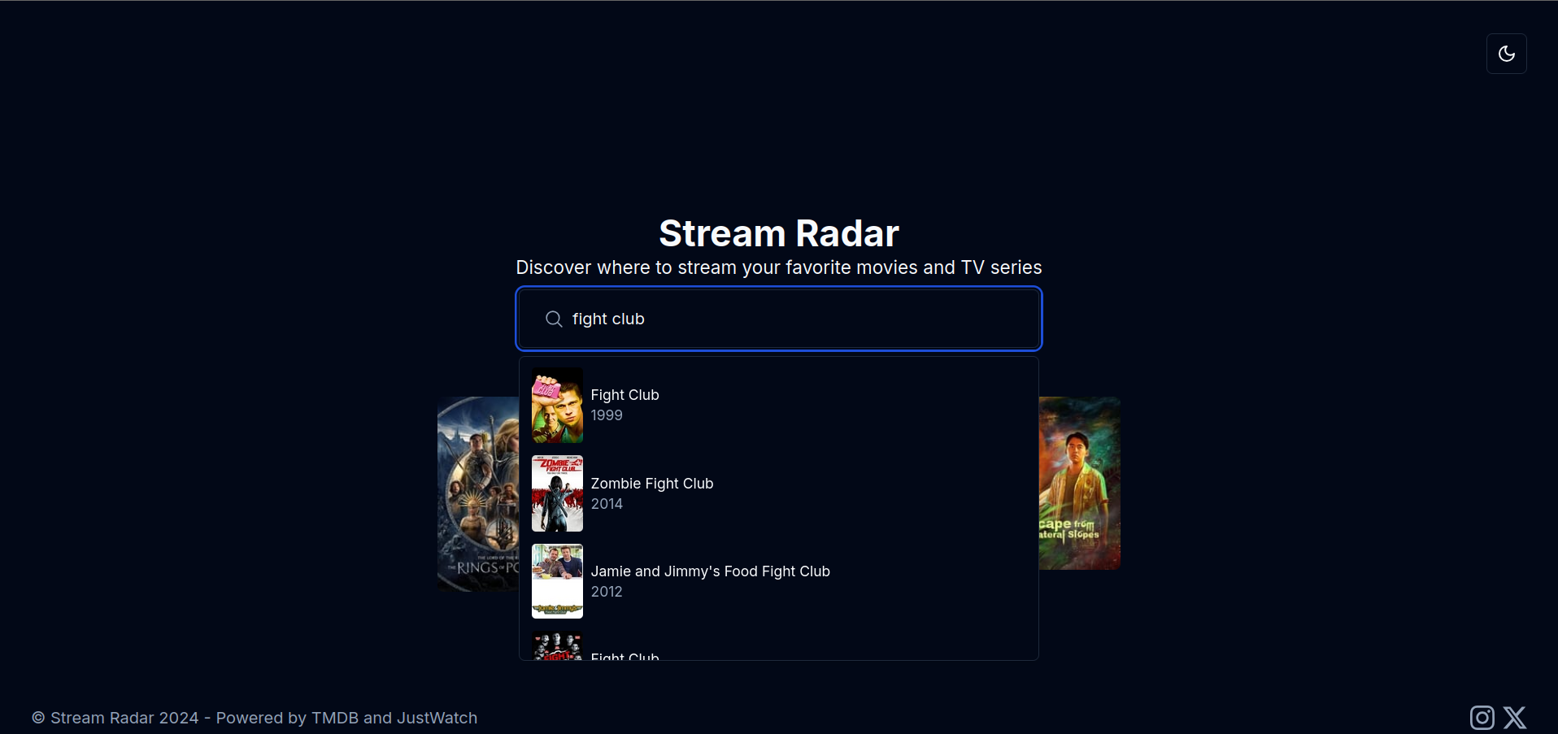This screenshot has width=1558, height=734.
Task: Click the Stream Radar heading
Action: (778, 233)
